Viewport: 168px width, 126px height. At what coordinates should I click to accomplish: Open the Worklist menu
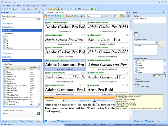(x=26, y=6)
